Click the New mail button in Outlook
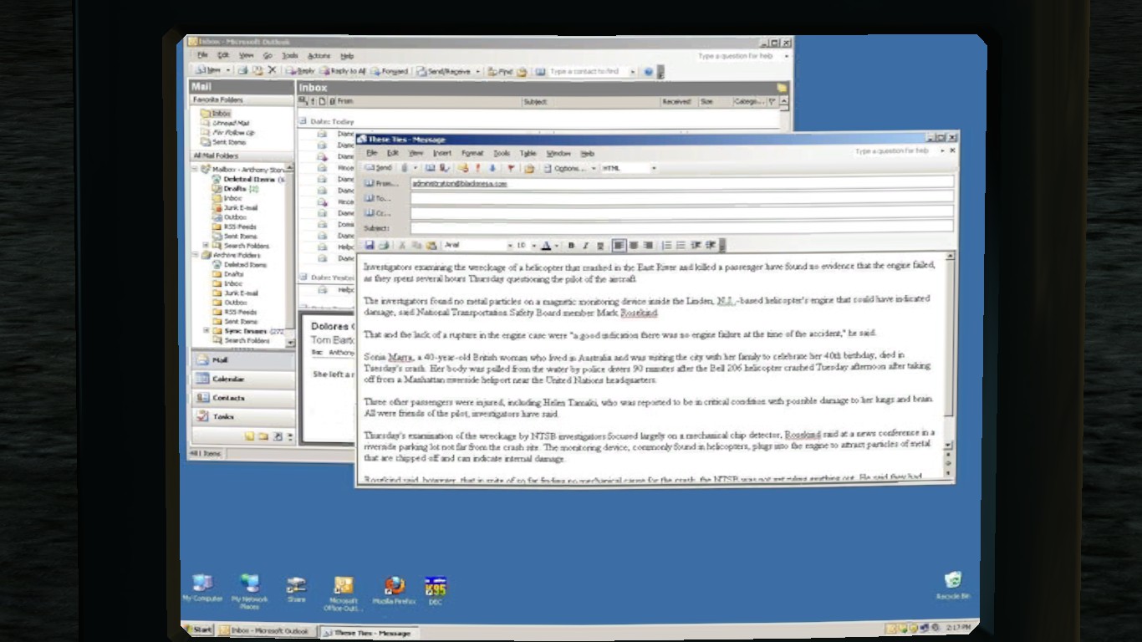 (210, 71)
